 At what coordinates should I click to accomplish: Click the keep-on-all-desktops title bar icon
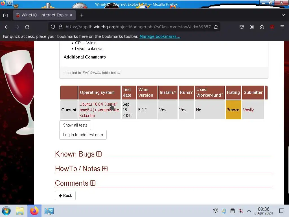(9, 3)
